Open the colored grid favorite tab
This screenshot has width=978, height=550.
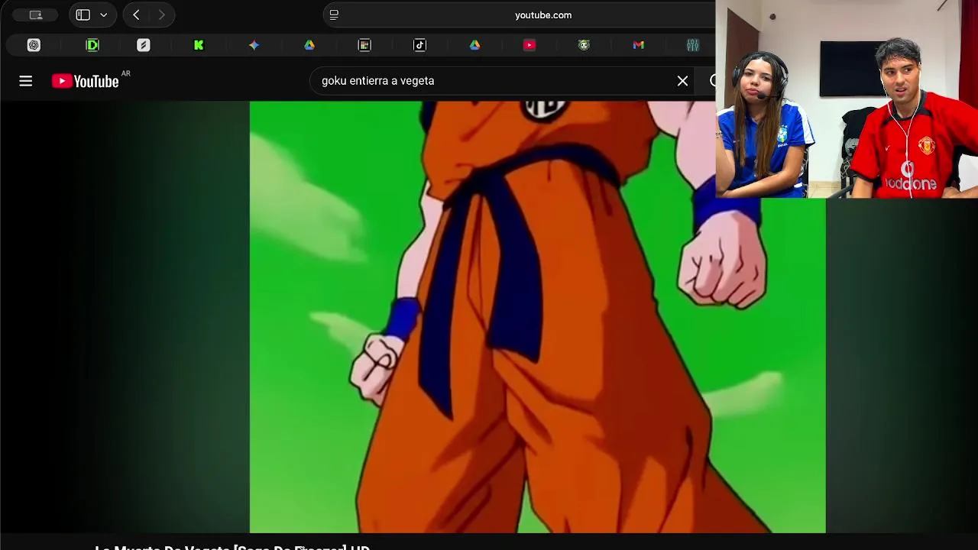[x=364, y=45]
